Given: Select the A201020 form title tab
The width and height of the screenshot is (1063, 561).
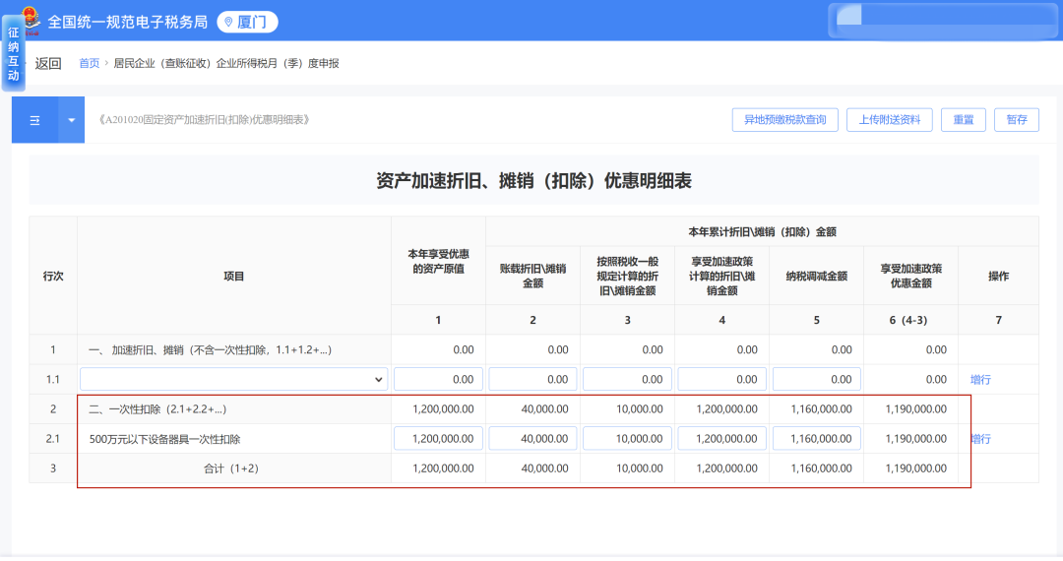Looking at the screenshot, I should click(205, 120).
